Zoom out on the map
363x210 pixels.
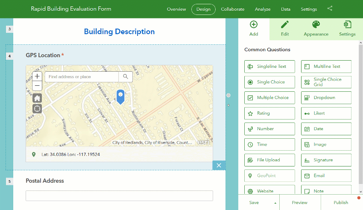pos(37,86)
